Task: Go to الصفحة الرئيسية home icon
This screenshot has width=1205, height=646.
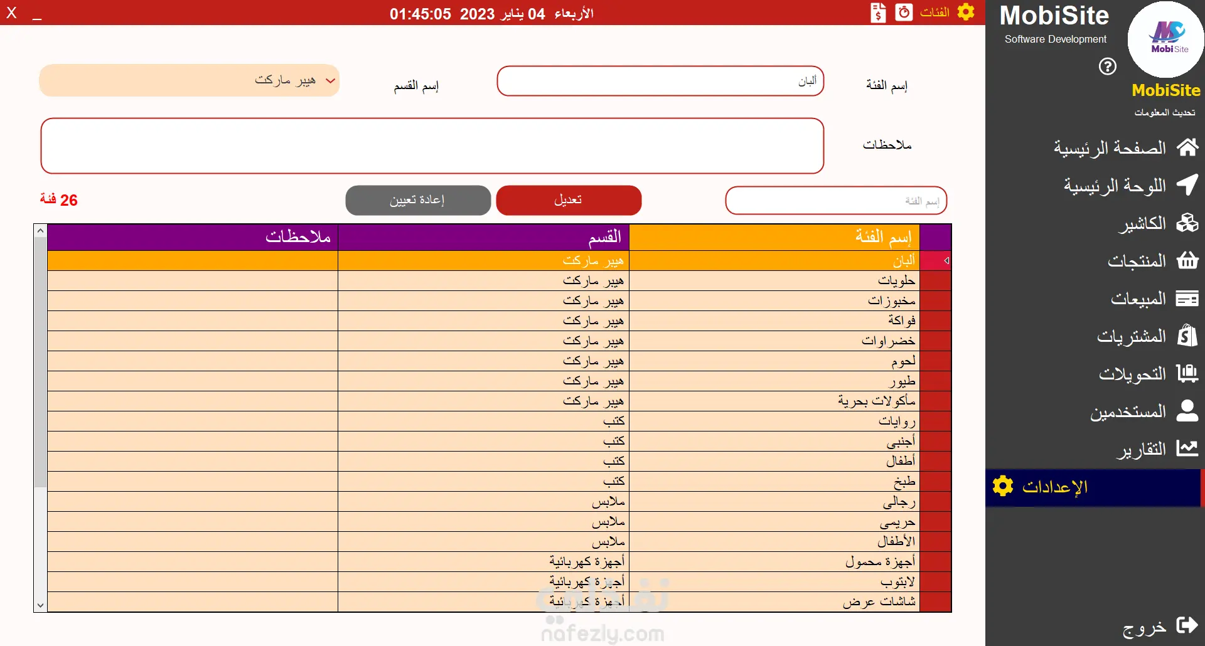Action: (1187, 147)
